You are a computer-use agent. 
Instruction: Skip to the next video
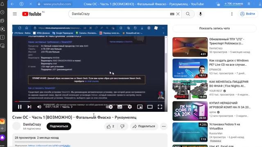click(x=29, y=107)
